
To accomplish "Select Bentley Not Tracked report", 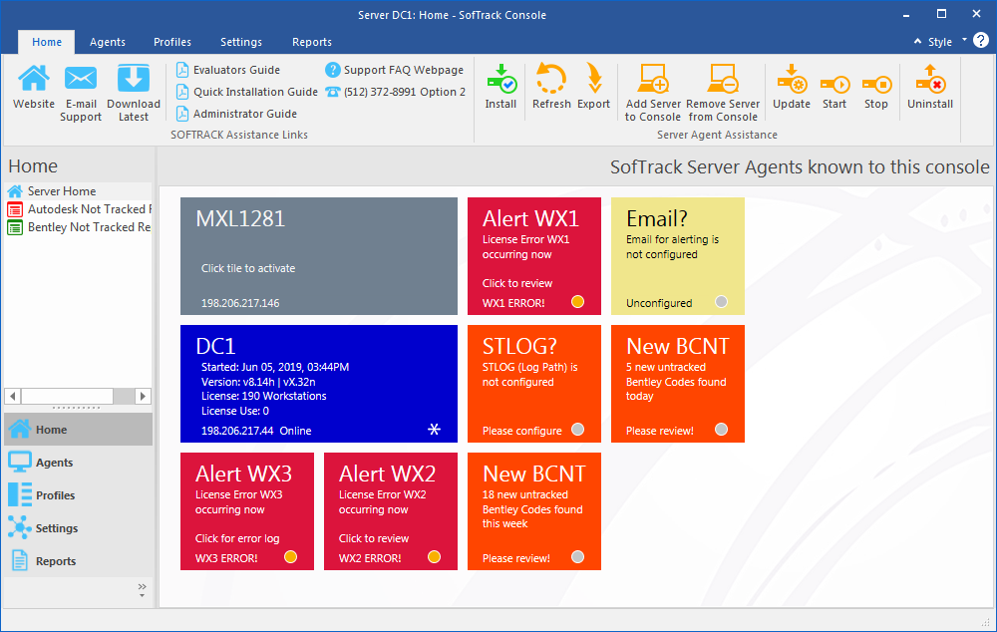I will click(78, 227).
